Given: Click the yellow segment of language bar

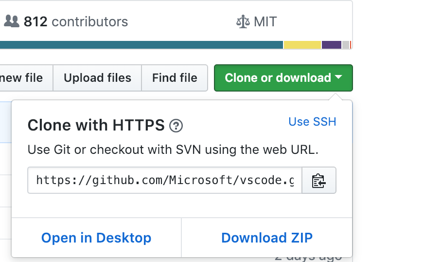Looking at the screenshot, I should click(x=302, y=45).
